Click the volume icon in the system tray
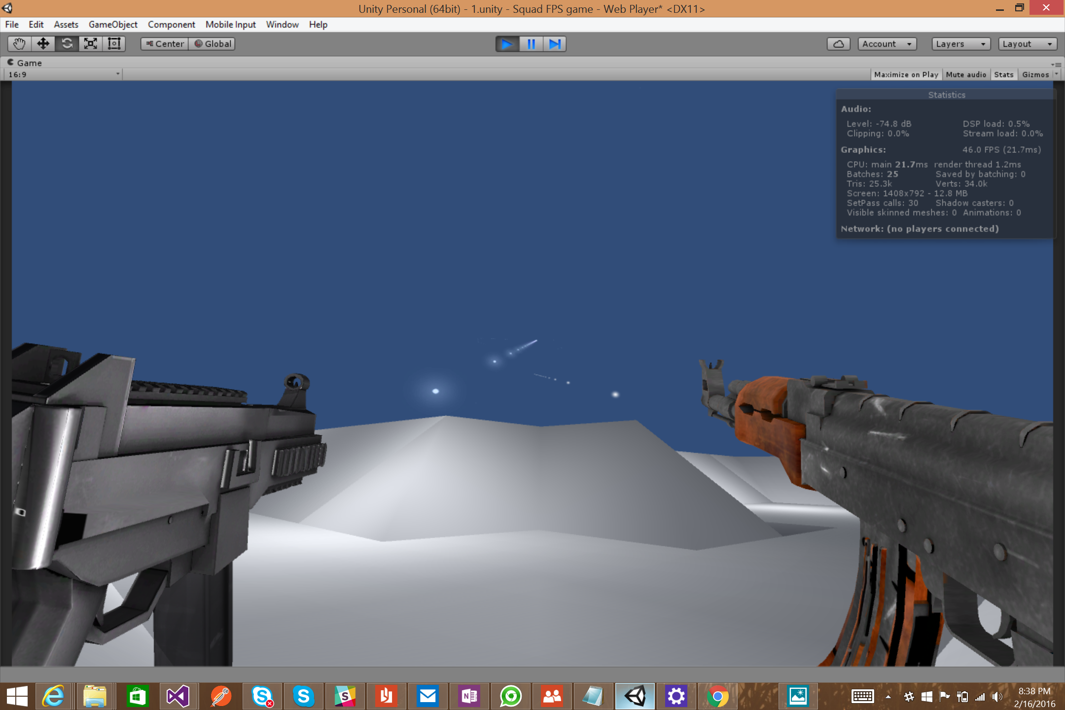 click(x=997, y=697)
